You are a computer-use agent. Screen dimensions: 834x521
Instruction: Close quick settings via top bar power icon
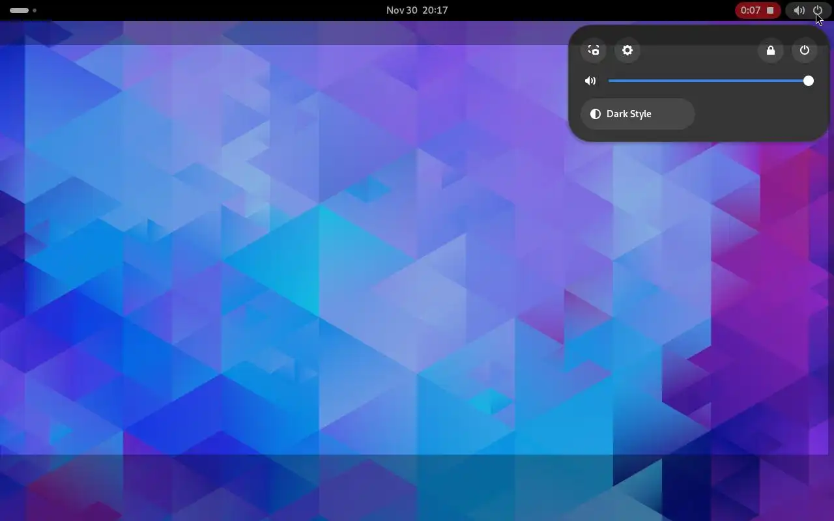[x=818, y=10]
